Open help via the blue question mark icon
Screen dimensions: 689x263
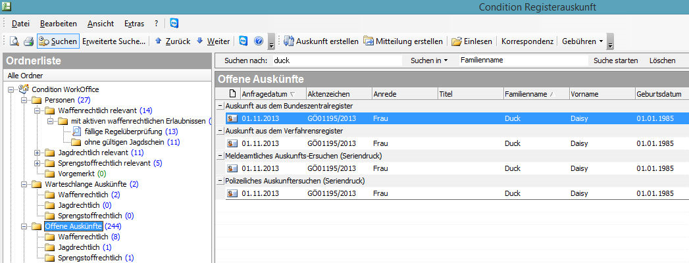pos(258,41)
